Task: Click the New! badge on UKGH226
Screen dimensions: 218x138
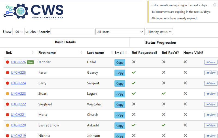Action: click(30, 62)
